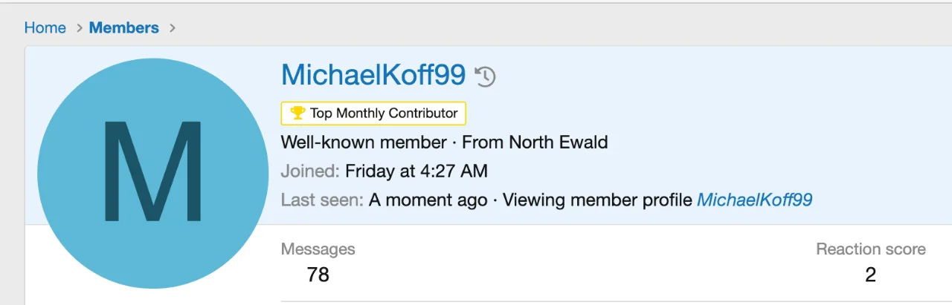Click the chevron arrow after Home

[x=80, y=28]
